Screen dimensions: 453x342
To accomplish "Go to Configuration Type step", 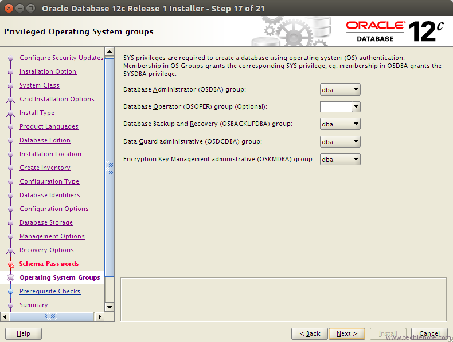I will 49,181.
